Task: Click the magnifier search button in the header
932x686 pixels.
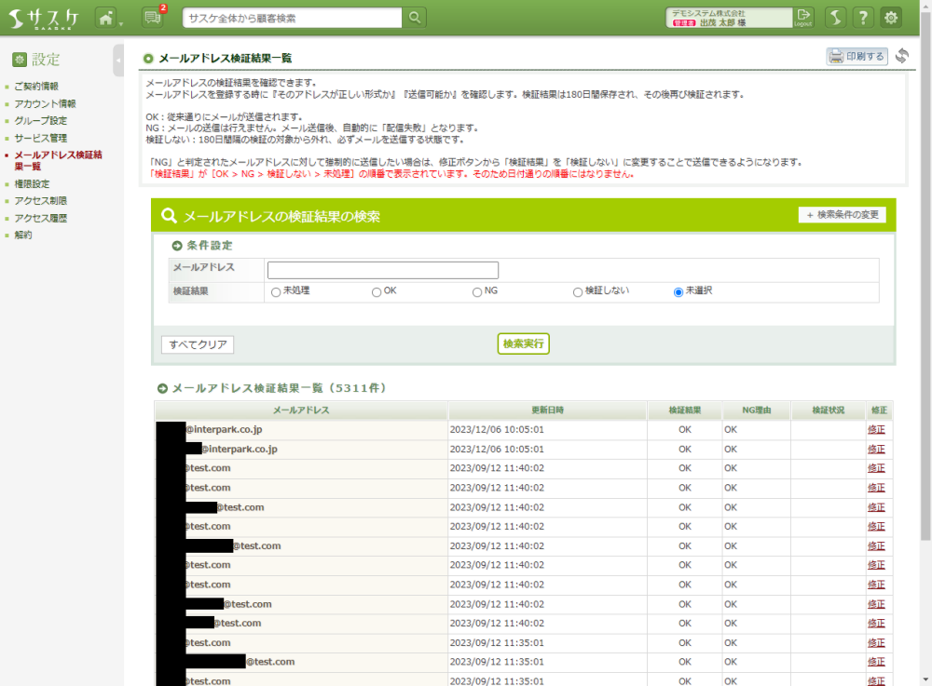Action: [416, 18]
